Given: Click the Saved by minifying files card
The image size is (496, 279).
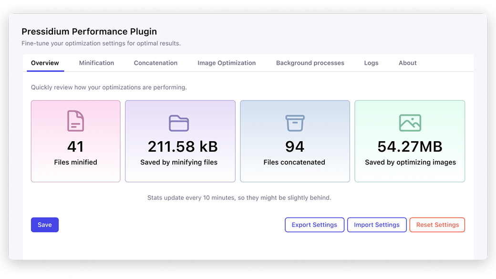Looking at the screenshot, I should pyautogui.click(x=180, y=141).
